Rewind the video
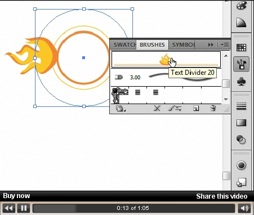The width and height of the screenshot is (254, 215). click(8, 208)
